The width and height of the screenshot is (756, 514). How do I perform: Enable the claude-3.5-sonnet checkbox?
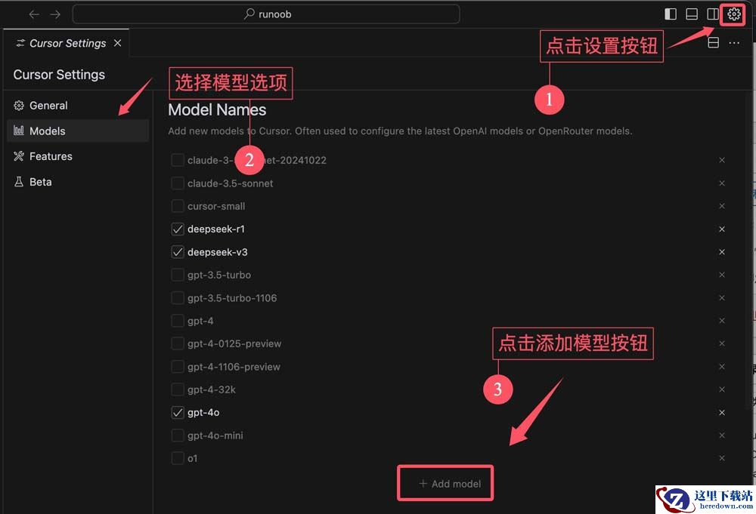click(178, 183)
